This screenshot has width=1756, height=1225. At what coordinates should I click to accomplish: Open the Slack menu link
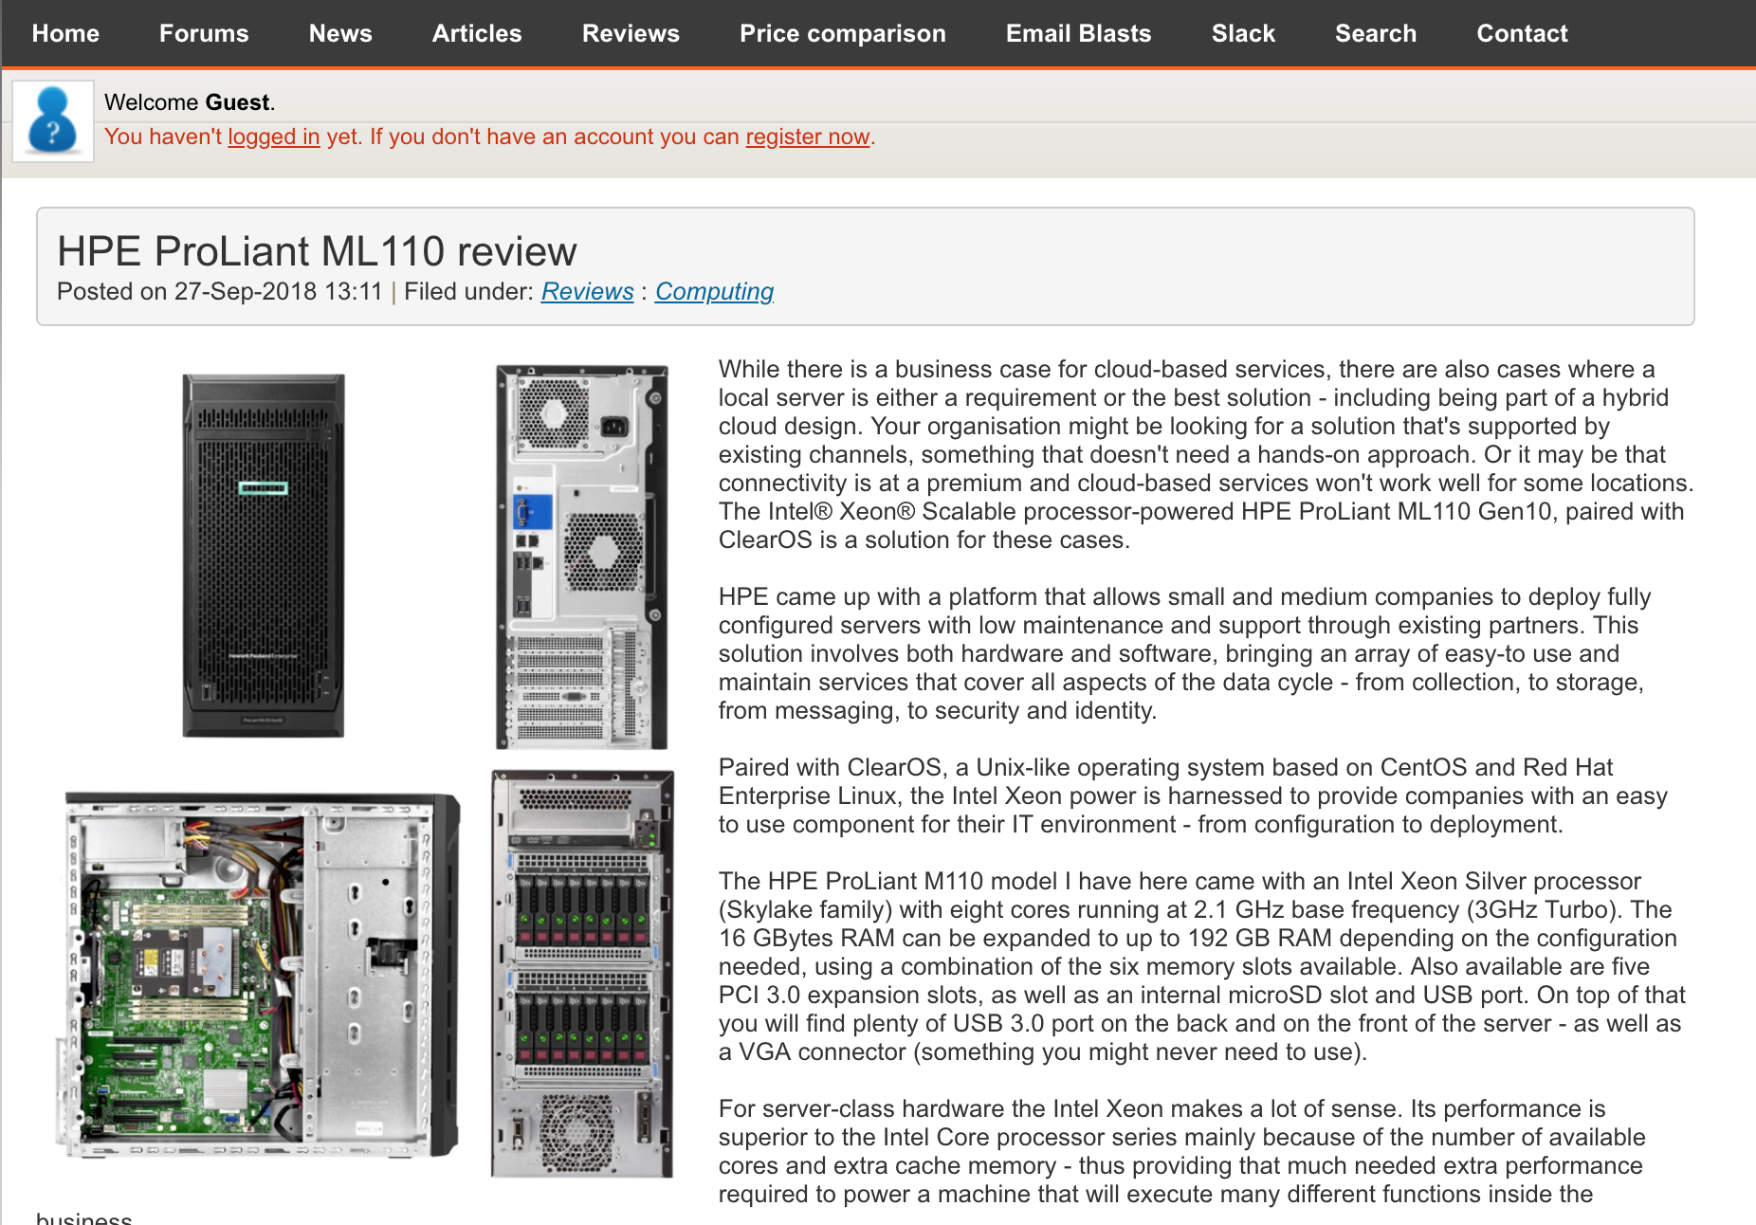tap(1243, 33)
